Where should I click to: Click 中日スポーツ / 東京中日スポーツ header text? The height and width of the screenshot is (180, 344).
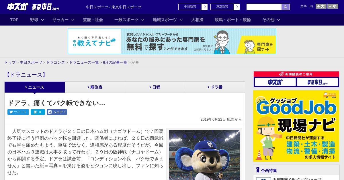click(x=114, y=7)
